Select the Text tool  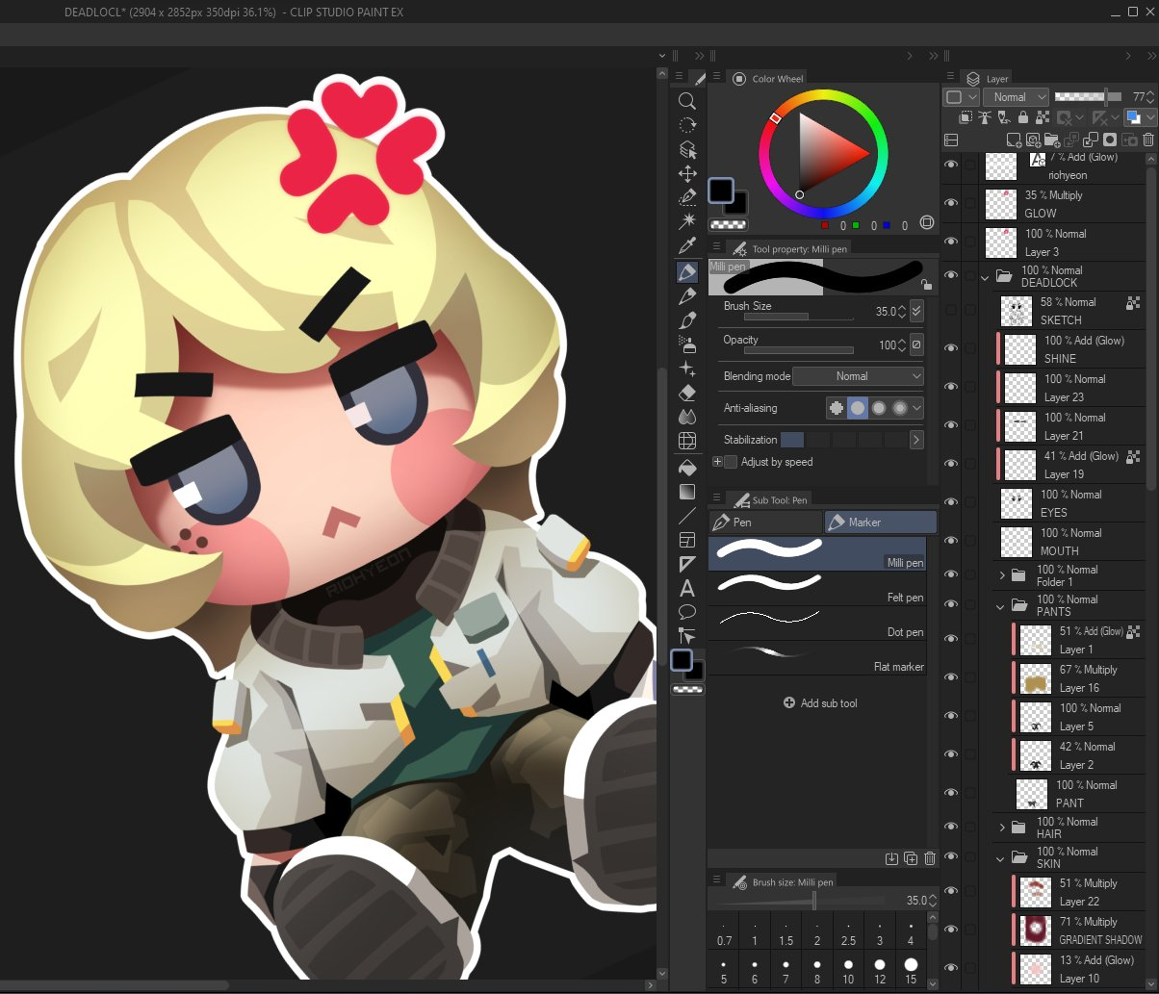(687, 588)
